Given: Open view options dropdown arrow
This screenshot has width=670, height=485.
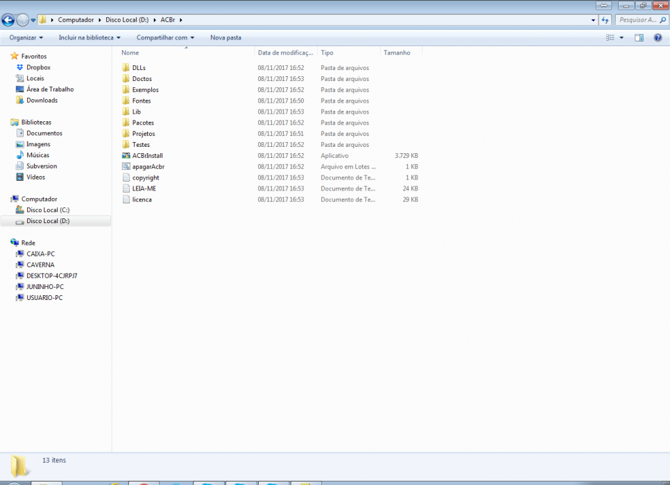Looking at the screenshot, I should coord(621,37).
